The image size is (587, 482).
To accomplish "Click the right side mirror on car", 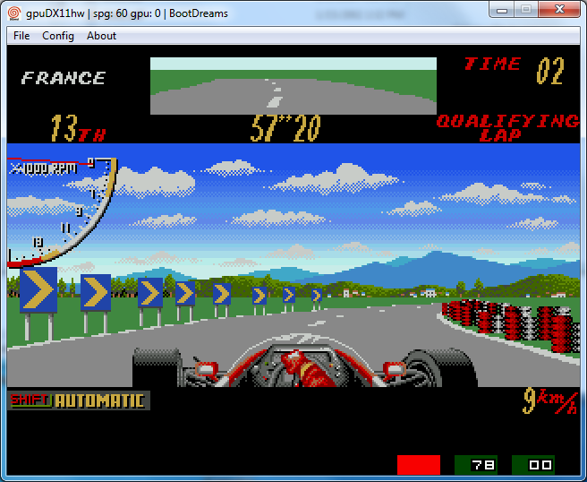I will point(395,369).
